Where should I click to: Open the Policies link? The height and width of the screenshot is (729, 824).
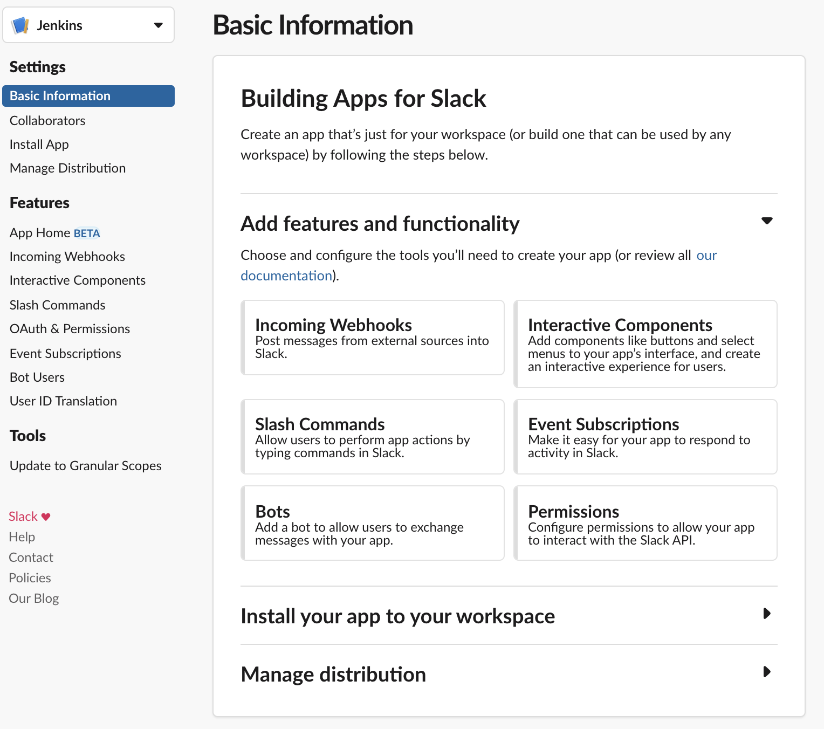click(x=30, y=578)
